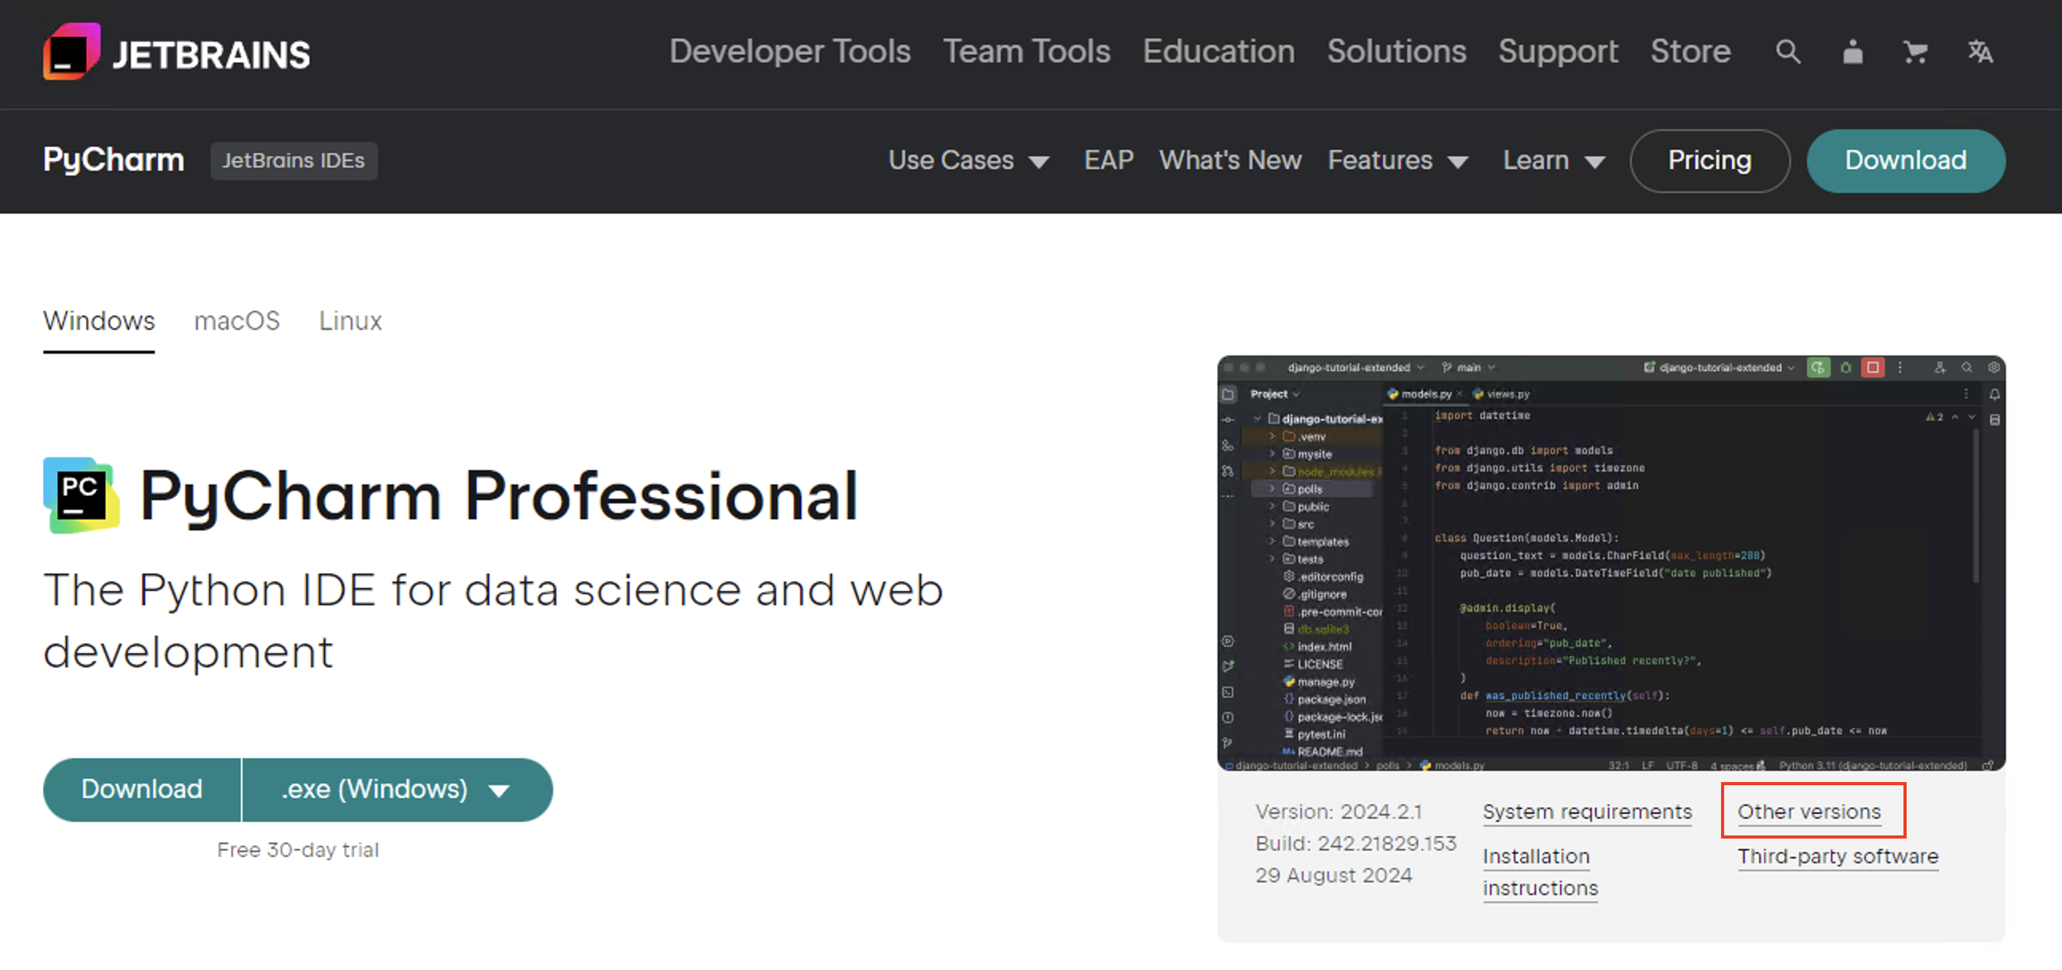Open the Developer Tools menu

pyautogui.click(x=790, y=51)
